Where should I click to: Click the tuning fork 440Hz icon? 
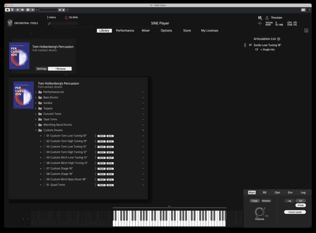point(49,17)
